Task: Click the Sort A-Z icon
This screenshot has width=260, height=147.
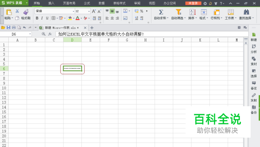Action: coord(192,12)
